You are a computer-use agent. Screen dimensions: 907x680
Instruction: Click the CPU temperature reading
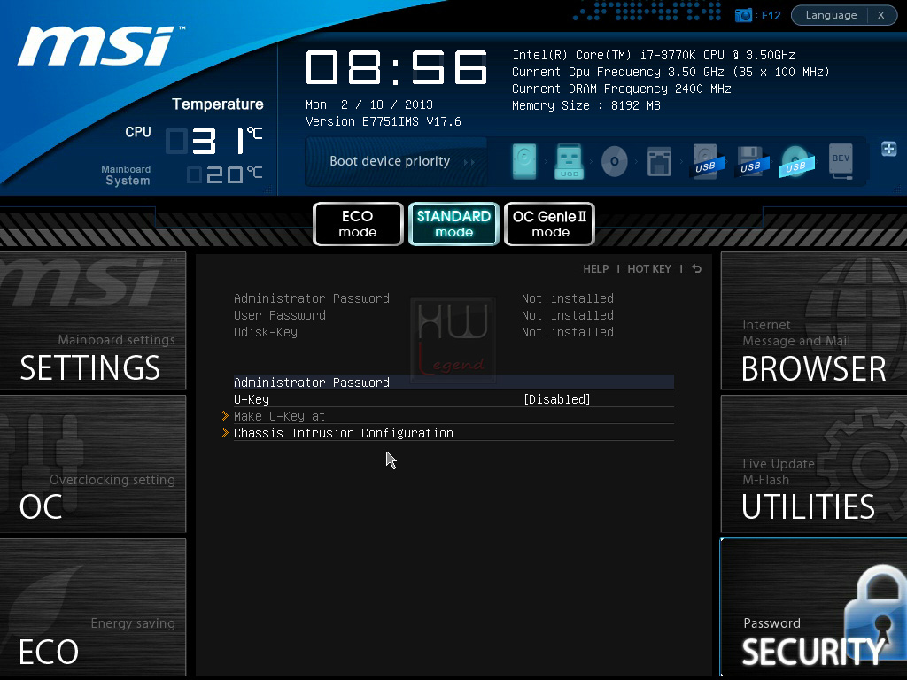click(x=214, y=141)
